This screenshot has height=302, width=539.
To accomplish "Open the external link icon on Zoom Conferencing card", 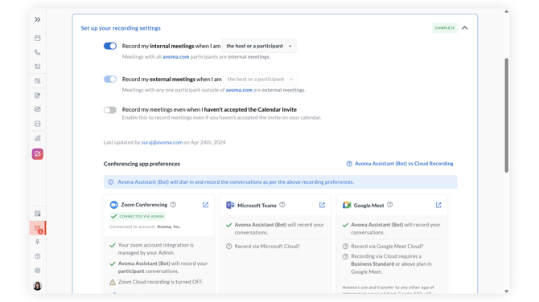I will click(x=206, y=205).
